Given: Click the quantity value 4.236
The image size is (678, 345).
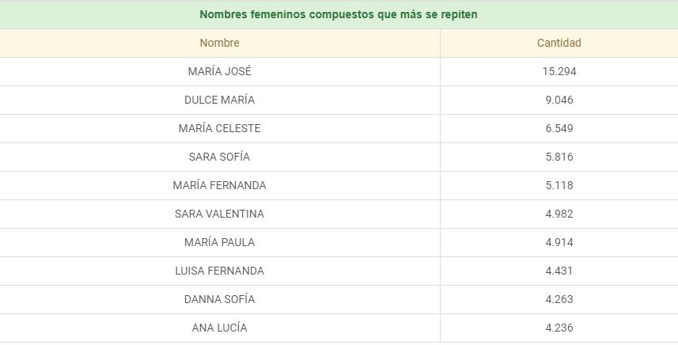Looking at the screenshot, I should pos(559,328).
